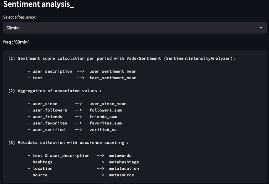
Task: Click 'metawords' in the code block
Action: 120,156
